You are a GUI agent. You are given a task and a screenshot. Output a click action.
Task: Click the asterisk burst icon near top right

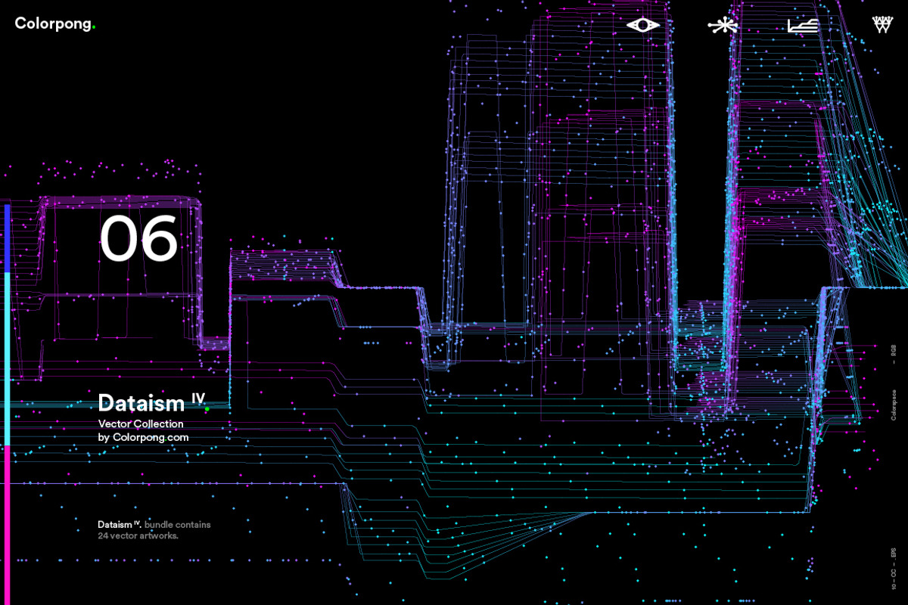click(x=723, y=24)
